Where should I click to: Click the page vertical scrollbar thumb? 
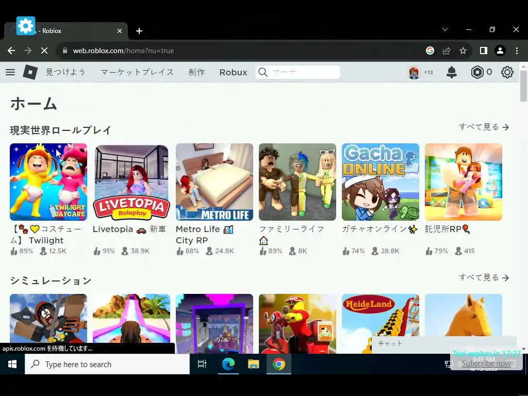pos(523,85)
